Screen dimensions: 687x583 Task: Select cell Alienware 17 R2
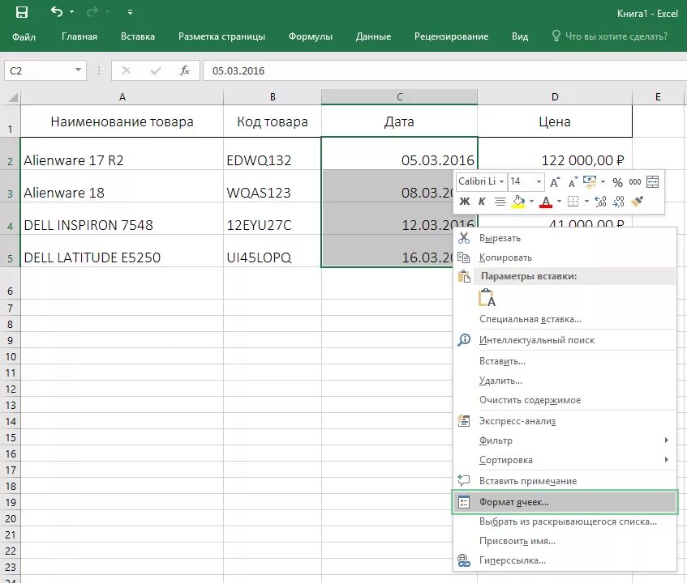pyautogui.click(x=122, y=154)
